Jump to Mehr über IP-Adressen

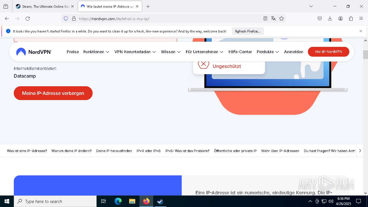point(280,151)
